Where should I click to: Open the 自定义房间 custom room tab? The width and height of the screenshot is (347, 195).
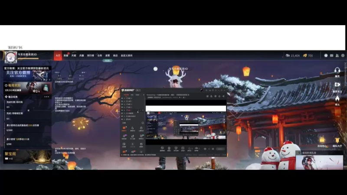[127, 55]
